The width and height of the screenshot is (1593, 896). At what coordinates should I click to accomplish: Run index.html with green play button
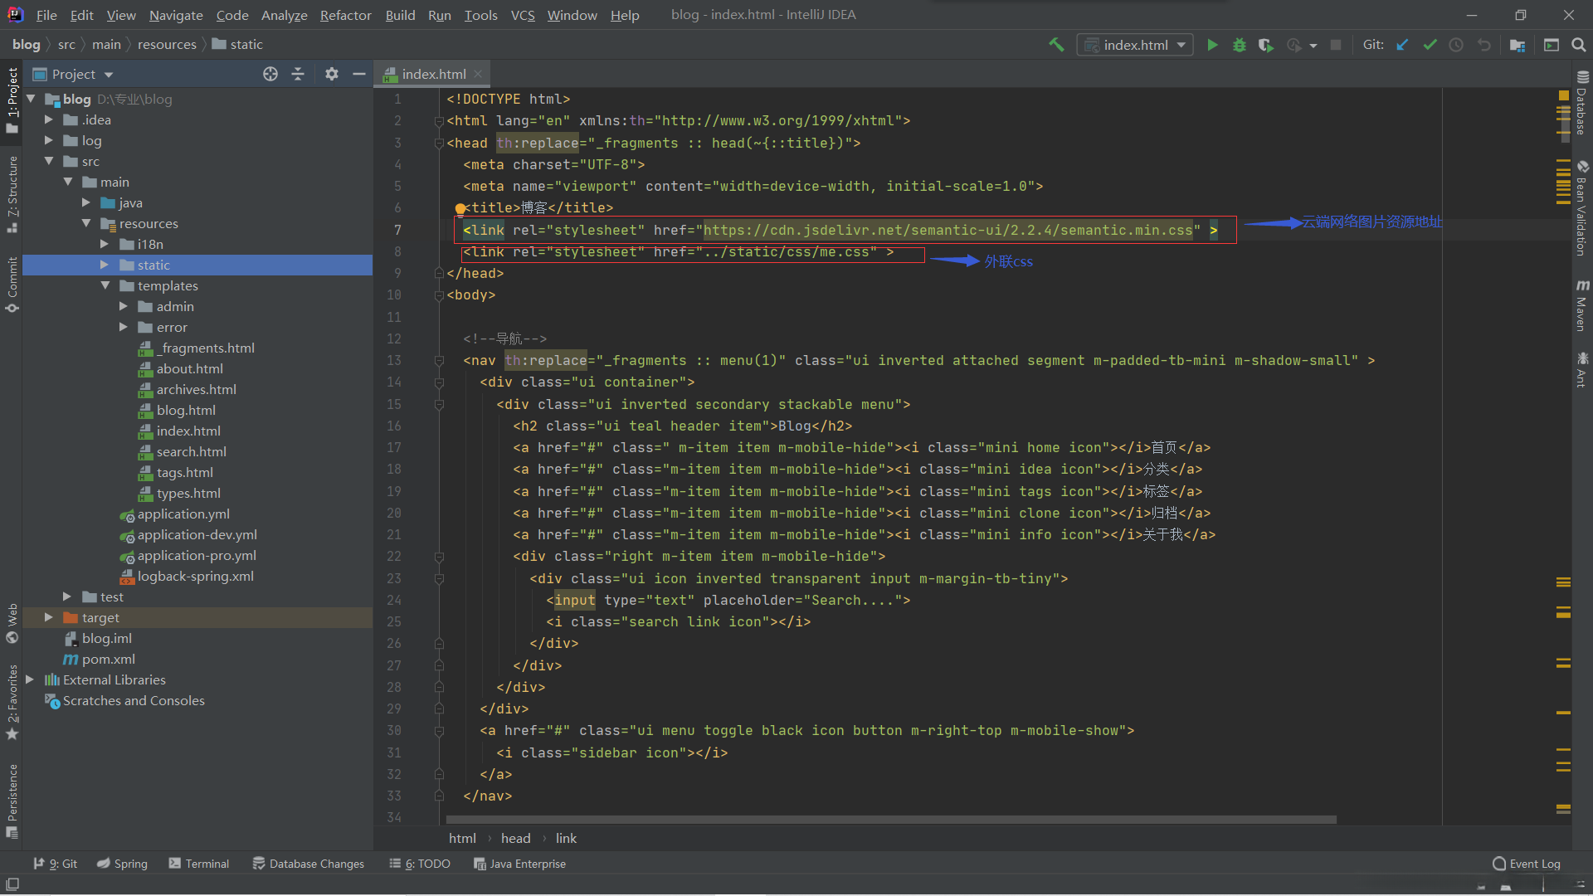point(1212,45)
